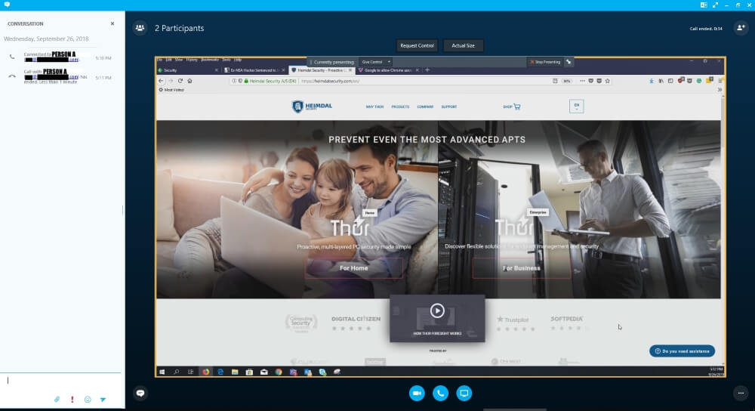Click the browser home icon
Screen dimensions: 755x411
(190, 81)
